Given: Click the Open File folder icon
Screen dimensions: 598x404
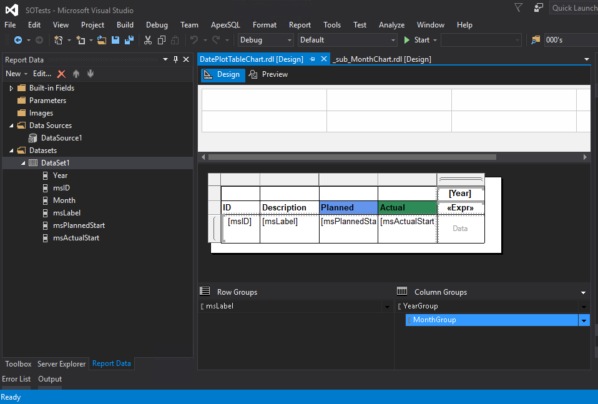Looking at the screenshot, I should (x=102, y=40).
